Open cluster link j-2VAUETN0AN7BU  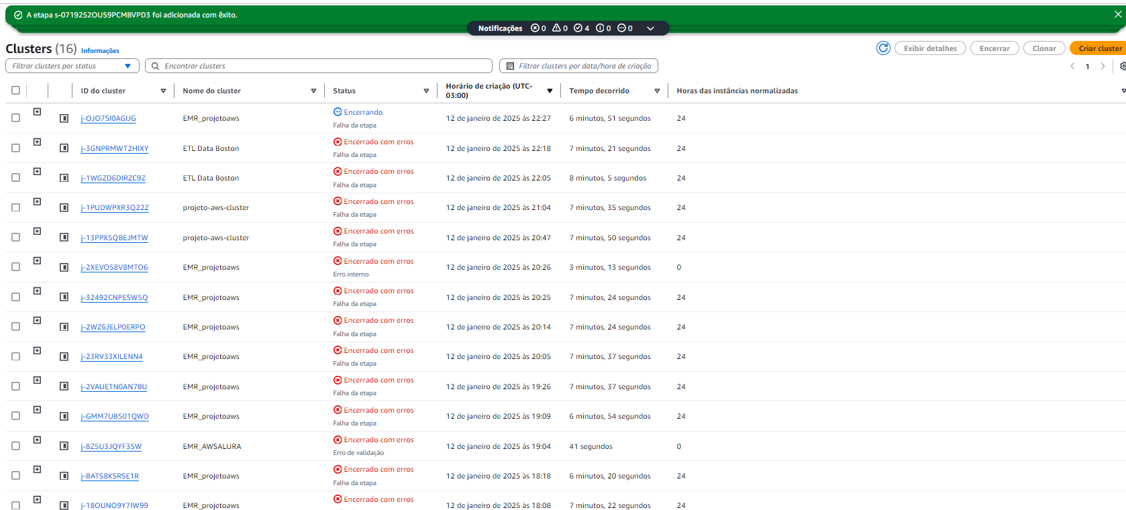point(114,387)
